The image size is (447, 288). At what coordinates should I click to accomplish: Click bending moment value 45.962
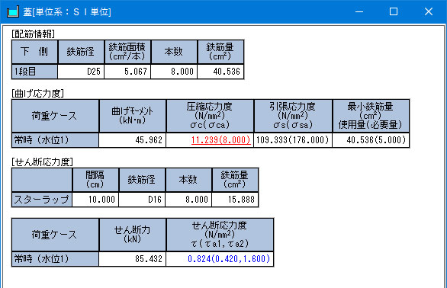pyautogui.click(x=132, y=140)
